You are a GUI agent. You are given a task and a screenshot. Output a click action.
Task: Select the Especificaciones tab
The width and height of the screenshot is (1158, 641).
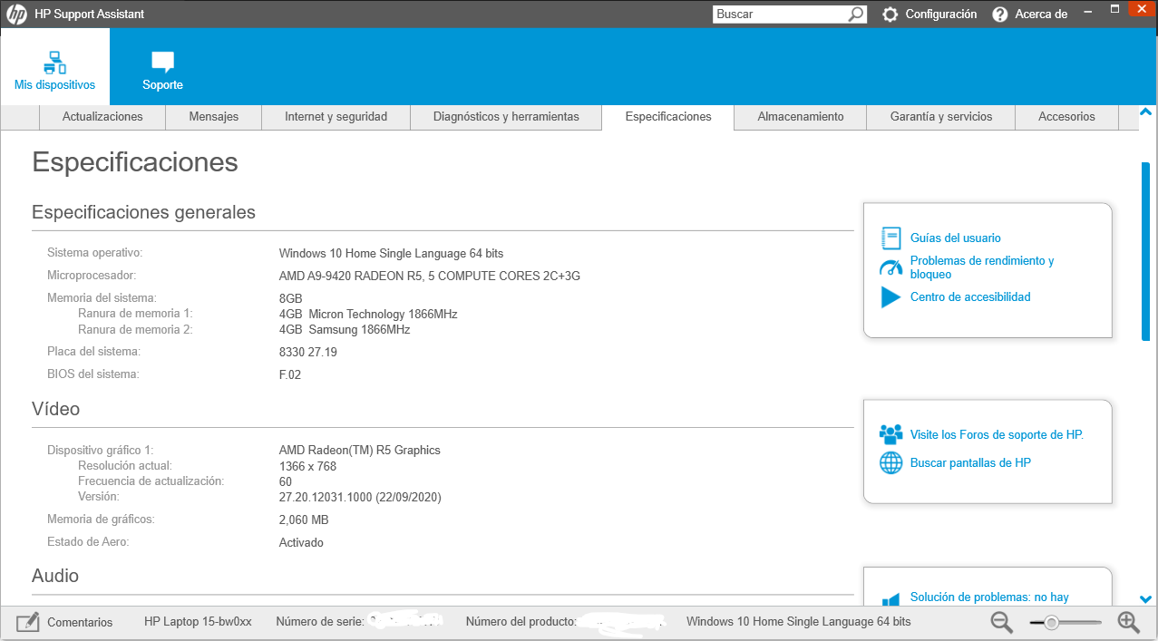coord(668,117)
